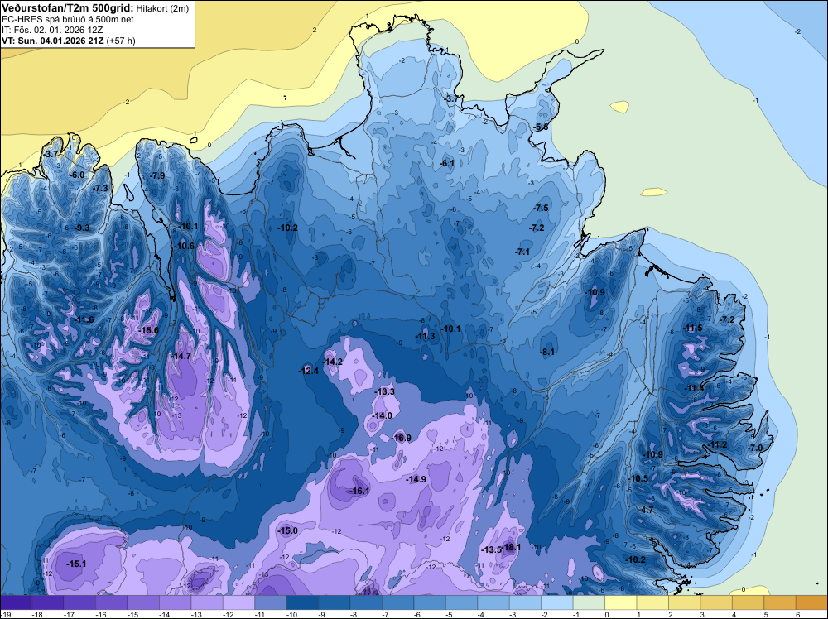Select the -16.9 temperature label
828x619 pixels.
(x=402, y=438)
